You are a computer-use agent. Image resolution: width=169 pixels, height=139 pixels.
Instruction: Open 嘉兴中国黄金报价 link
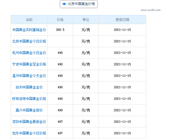coord(29,110)
